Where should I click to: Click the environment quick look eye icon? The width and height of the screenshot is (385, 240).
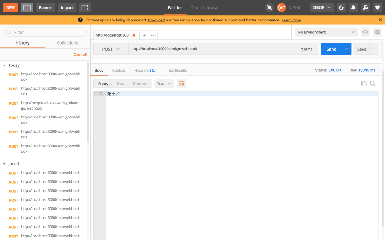pyautogui.click(x=365, y=32)
